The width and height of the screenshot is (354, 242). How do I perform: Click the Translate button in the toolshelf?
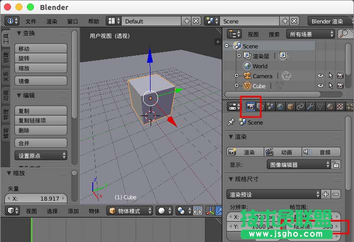pos(41,48)
